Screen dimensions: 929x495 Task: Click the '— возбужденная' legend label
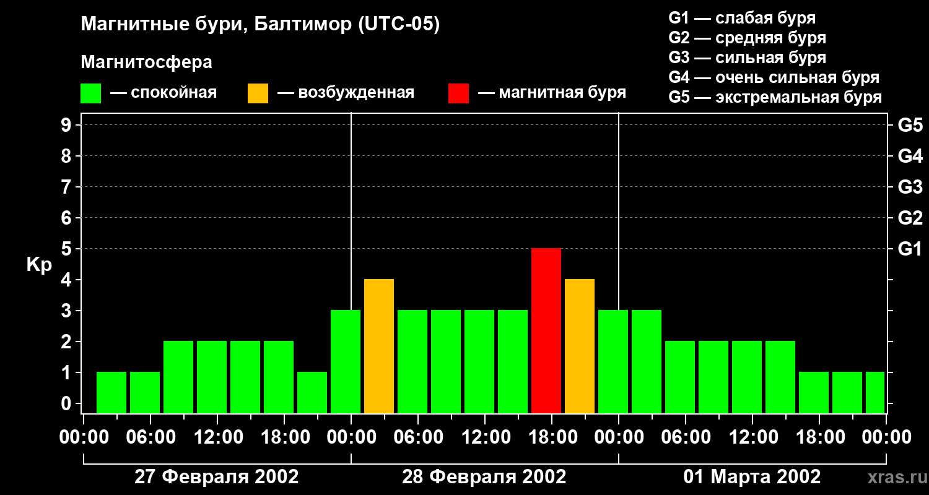point(346,93)
